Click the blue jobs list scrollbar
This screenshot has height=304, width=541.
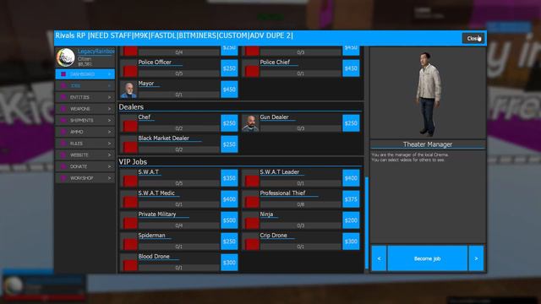[367, 223]
